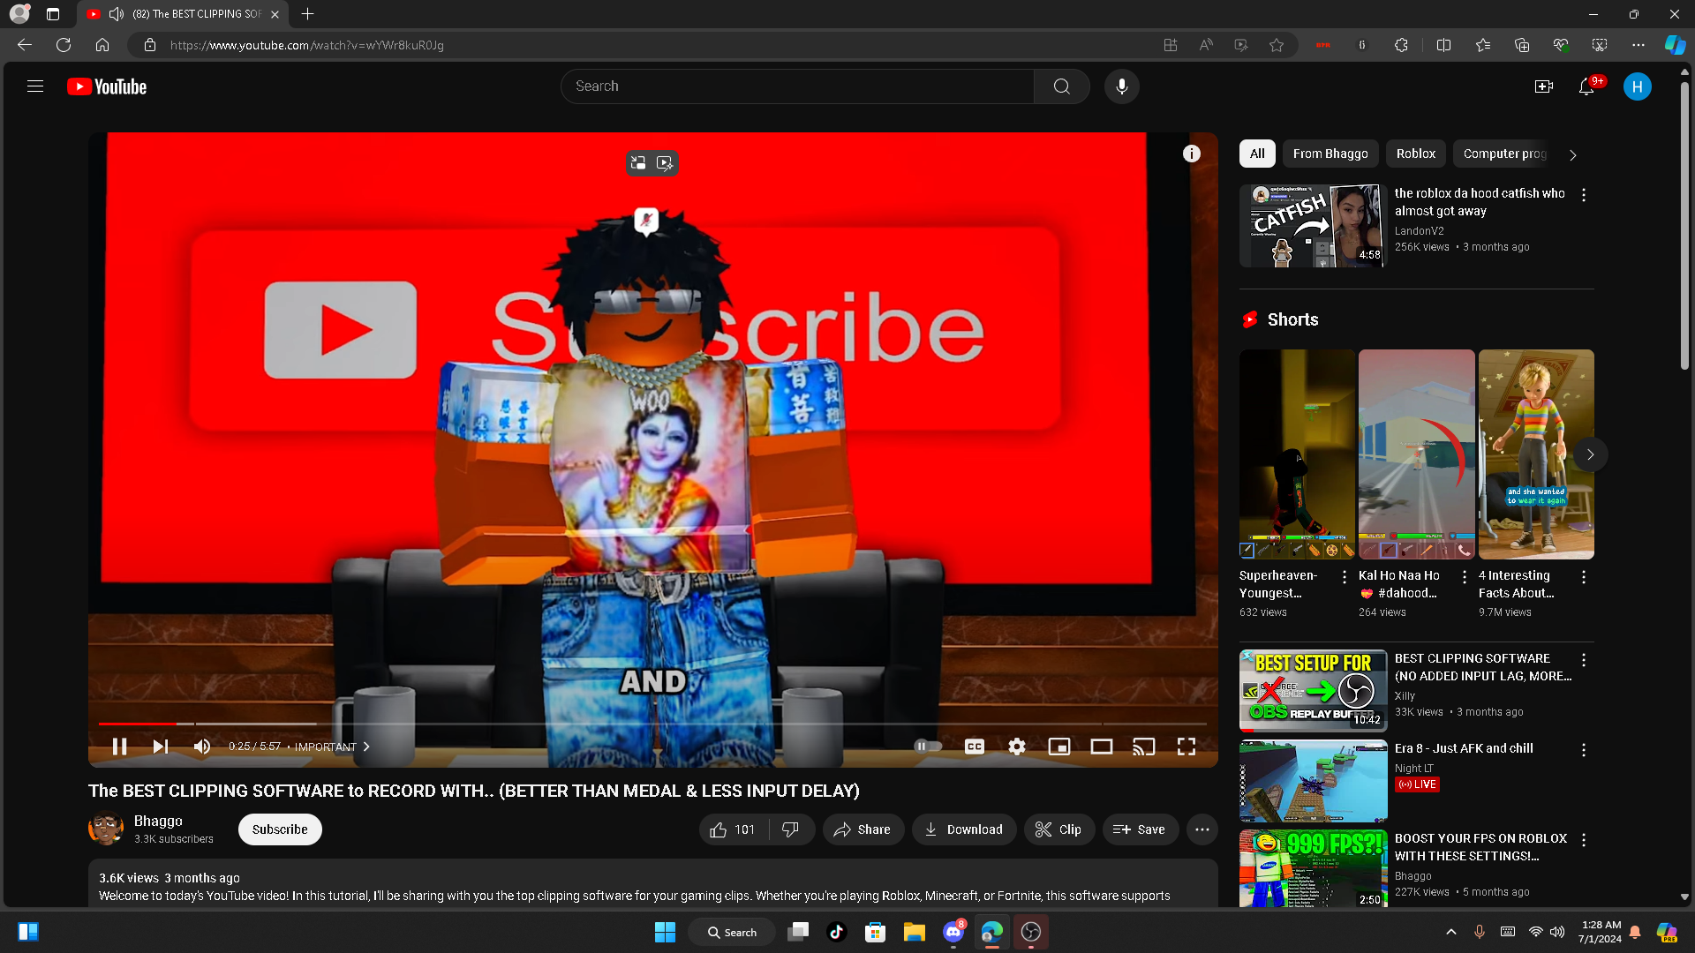Open browser extensions puzzle icon
Screen dimensions: 1695x953
[x=1401, y=45]
